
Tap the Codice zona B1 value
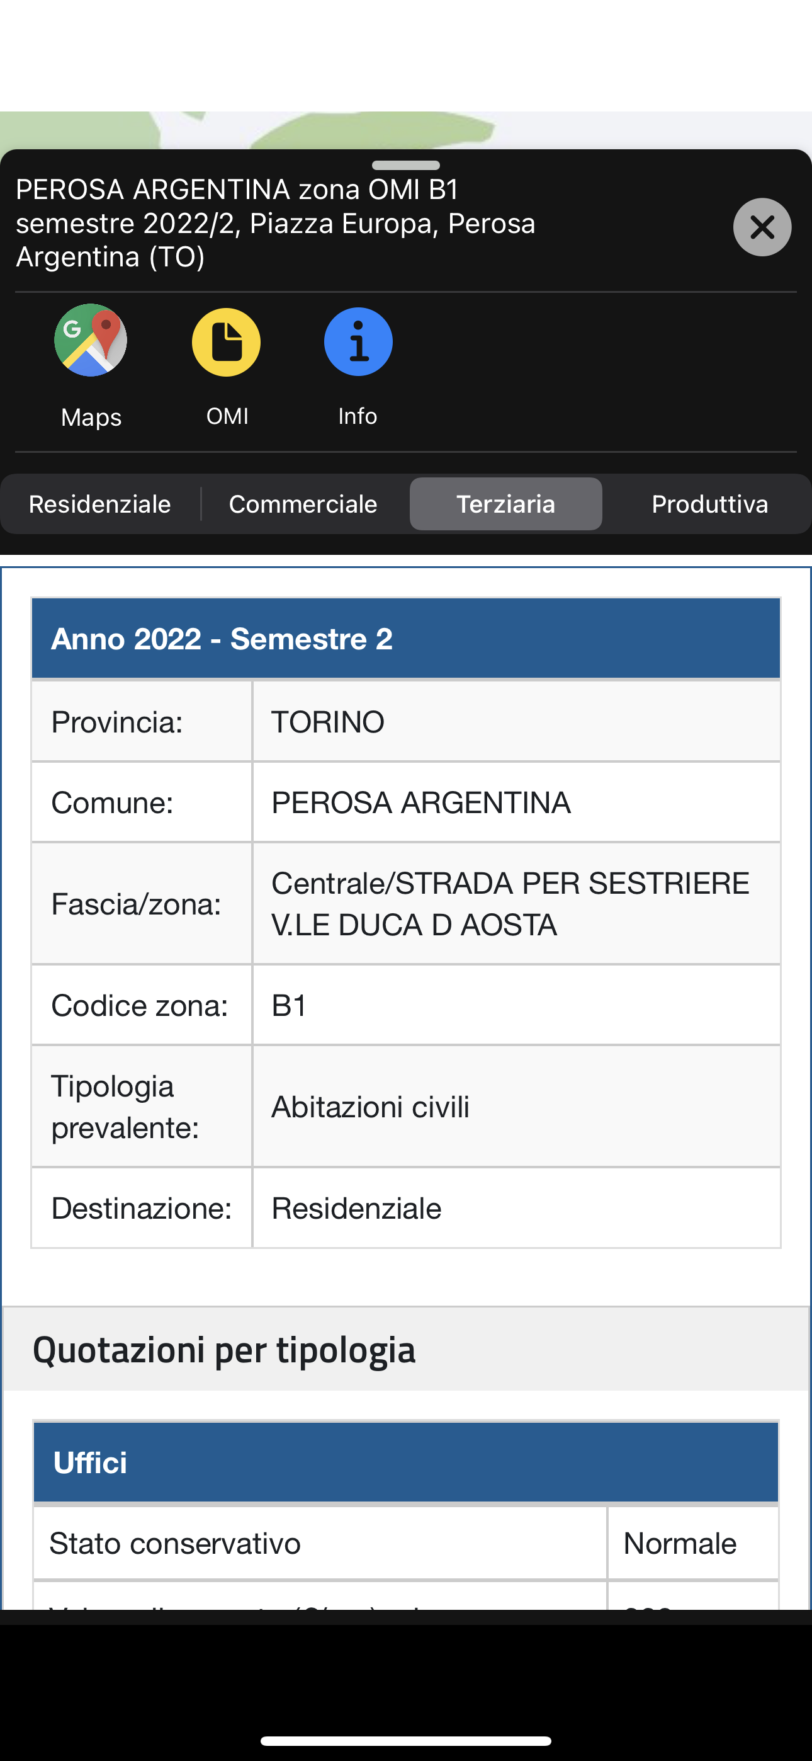[x=517, y=1006]
